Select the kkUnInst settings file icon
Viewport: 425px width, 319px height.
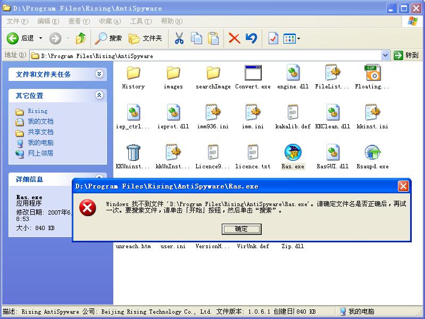173,152
